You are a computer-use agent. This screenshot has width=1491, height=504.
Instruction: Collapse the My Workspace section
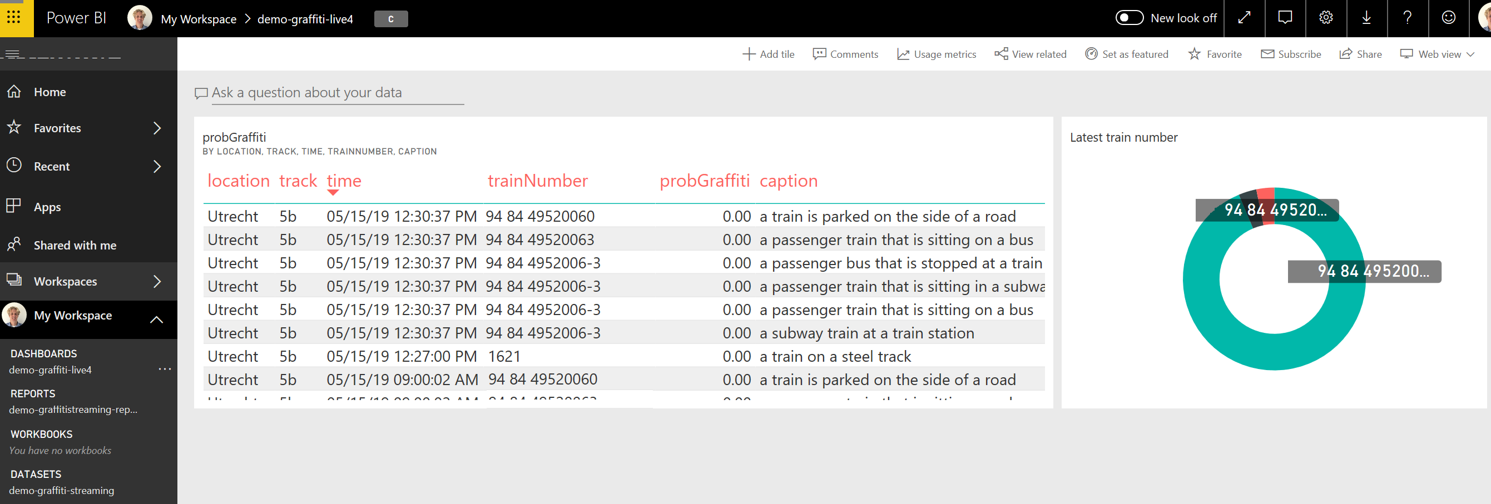click(x=156, y=319)
